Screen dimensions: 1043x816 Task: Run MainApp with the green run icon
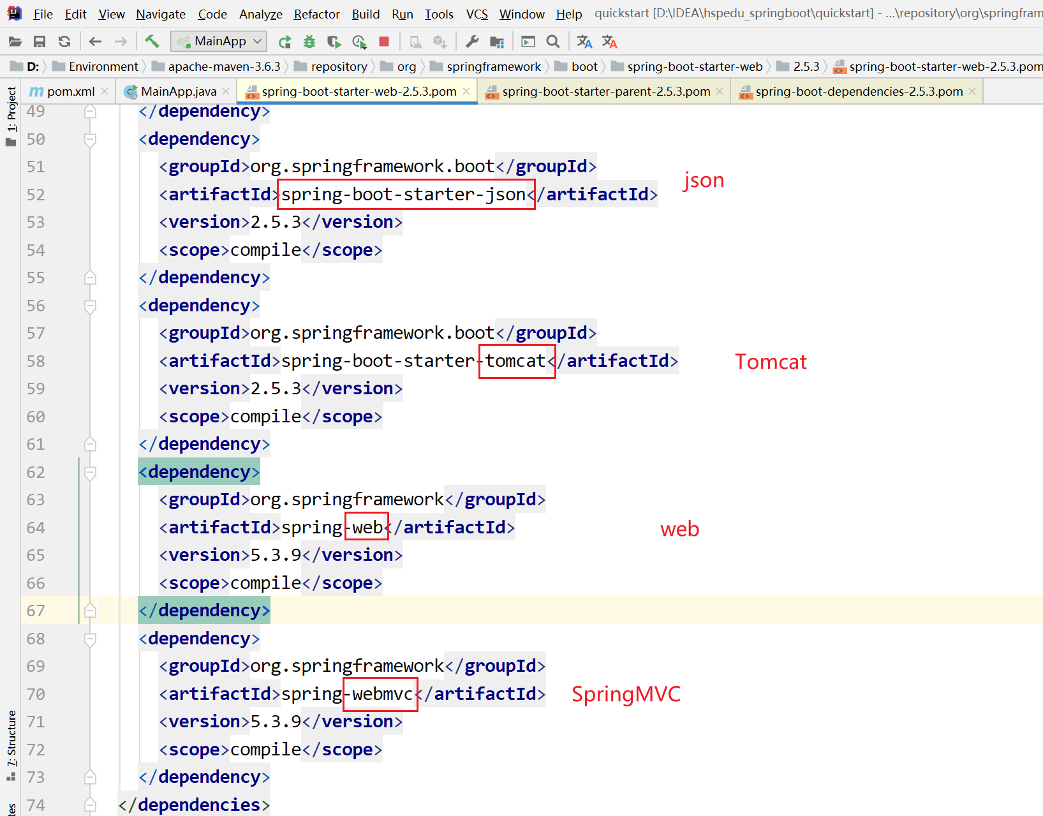tap(285, 42)
